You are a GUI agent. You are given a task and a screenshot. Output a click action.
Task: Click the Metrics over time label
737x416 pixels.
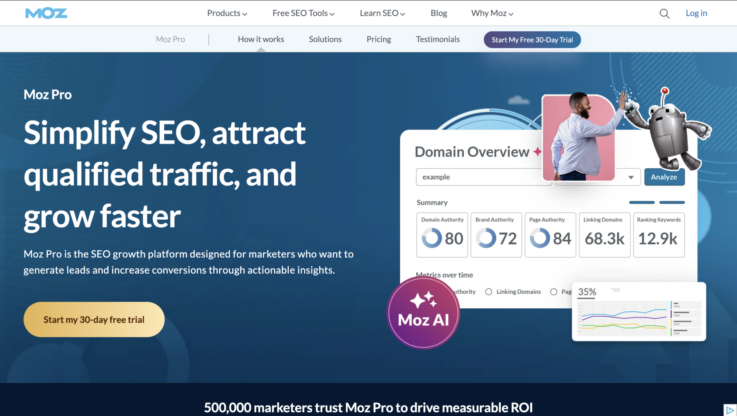click(445, 275)
